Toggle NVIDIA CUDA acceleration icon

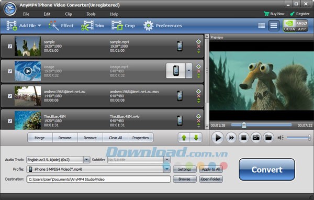tap(289, 26)
